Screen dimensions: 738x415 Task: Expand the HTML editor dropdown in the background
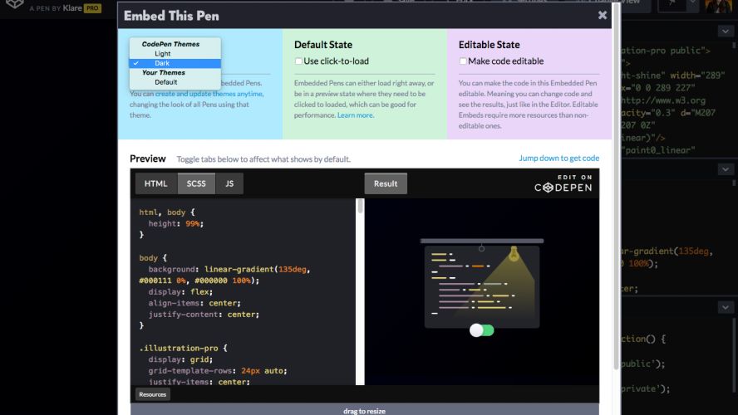(725, 31)
